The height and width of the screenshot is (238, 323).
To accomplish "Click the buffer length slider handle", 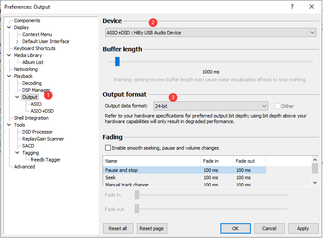I will pos(117,62).
